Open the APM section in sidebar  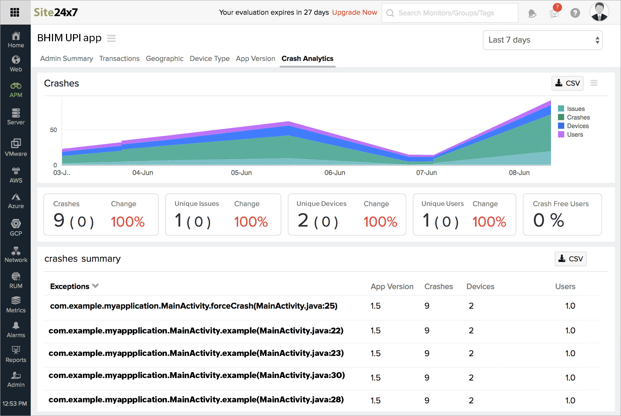[15, 90]
